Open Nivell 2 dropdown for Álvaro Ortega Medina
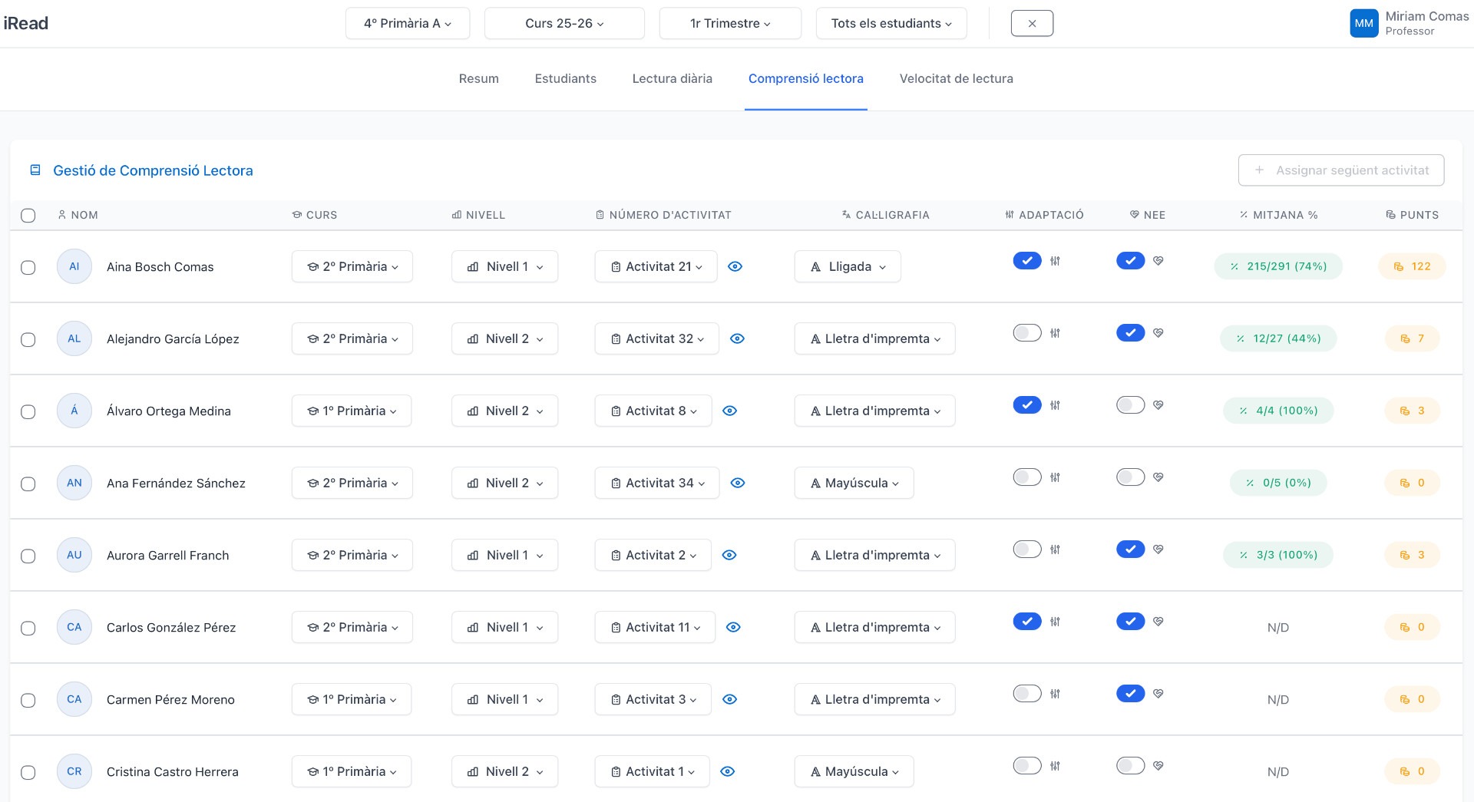 (x=505, y=411)
